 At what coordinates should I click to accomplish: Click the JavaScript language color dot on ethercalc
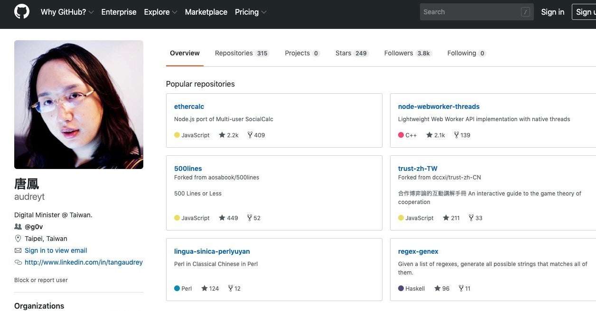(177, 135)
